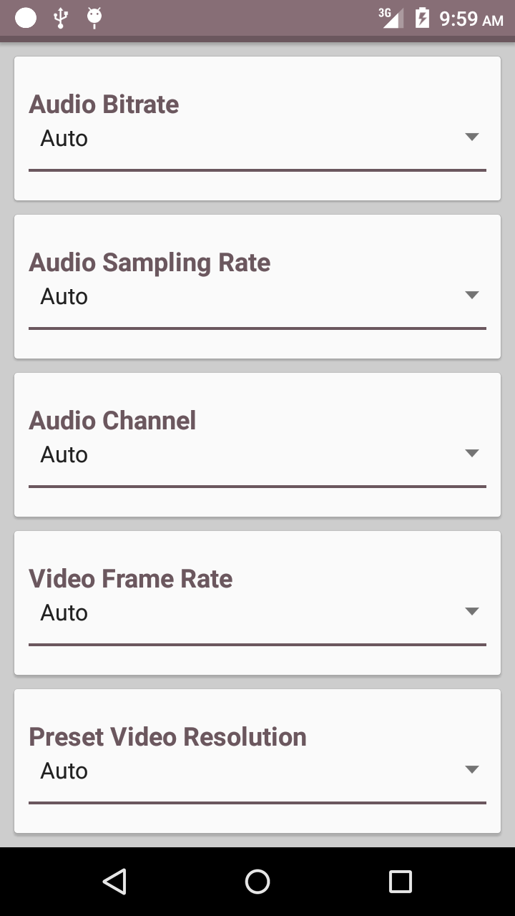Tap the 3G signal strength icon
This screenshot has height=916, width=515.
(391, 18)
